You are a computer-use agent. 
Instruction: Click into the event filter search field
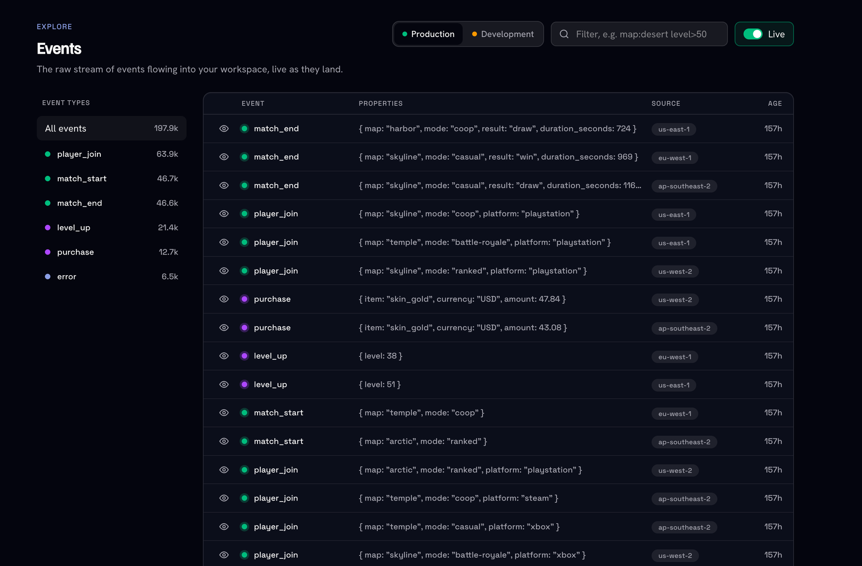639,34
